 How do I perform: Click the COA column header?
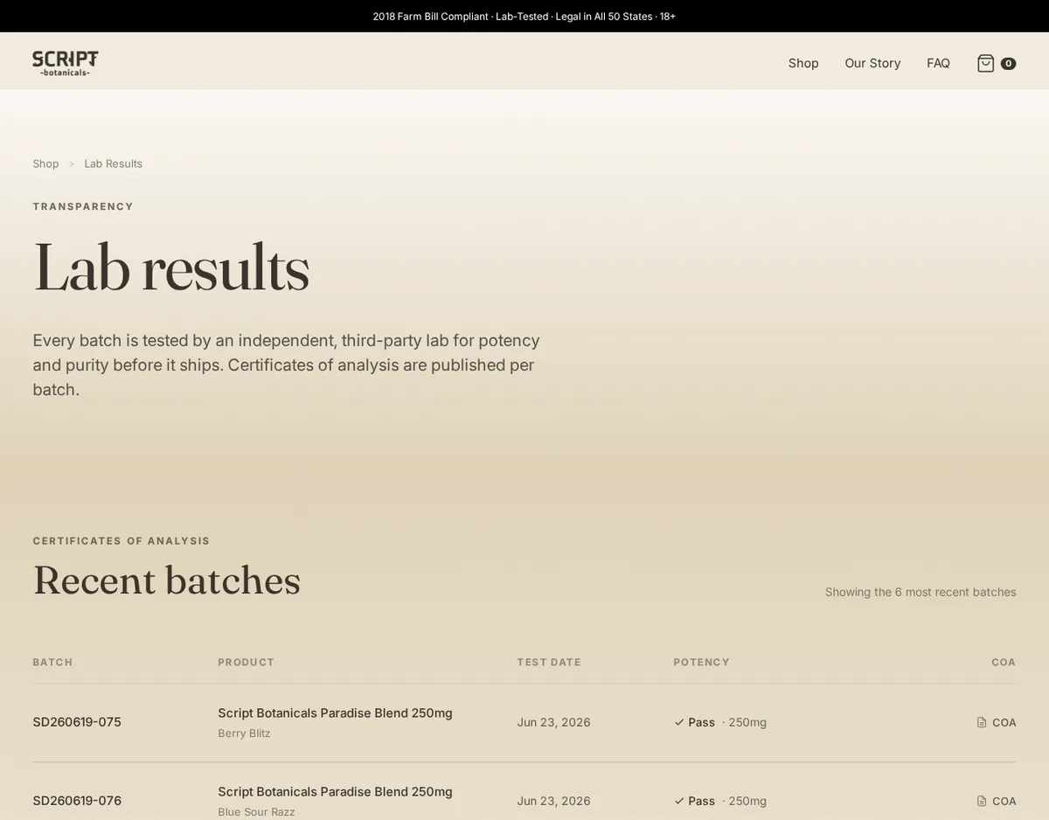point(1004,663)
